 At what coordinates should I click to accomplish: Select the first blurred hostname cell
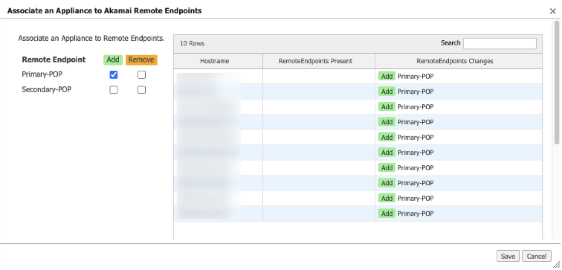coord(209,77)
